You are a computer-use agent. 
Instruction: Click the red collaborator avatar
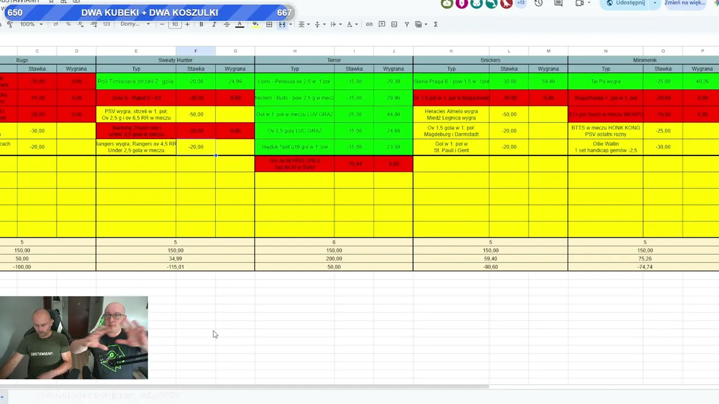506,3
